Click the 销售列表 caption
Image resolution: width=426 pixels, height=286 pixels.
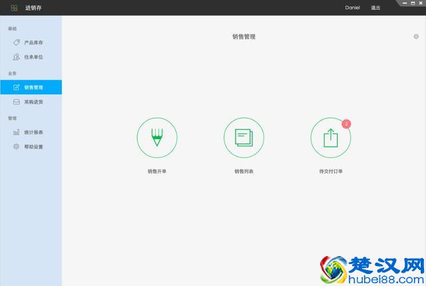click(244, 171)
